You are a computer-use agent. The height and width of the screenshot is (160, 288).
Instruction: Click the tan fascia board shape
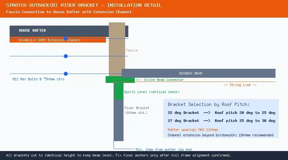[x=117, y=49]
